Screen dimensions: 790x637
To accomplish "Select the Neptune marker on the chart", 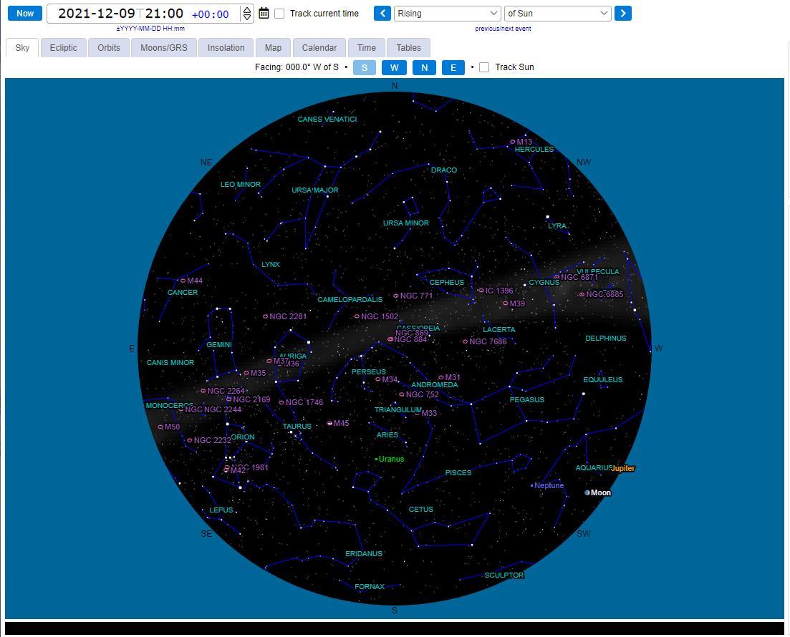I will pyautogui.click(x=532, y=485).
